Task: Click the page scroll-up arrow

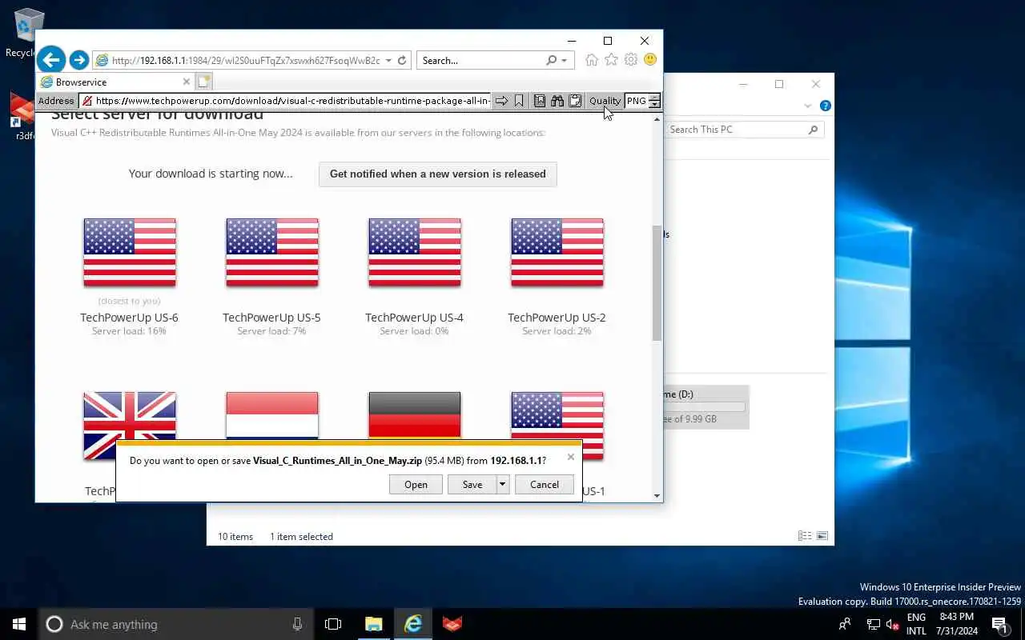Action: (657, 119)
